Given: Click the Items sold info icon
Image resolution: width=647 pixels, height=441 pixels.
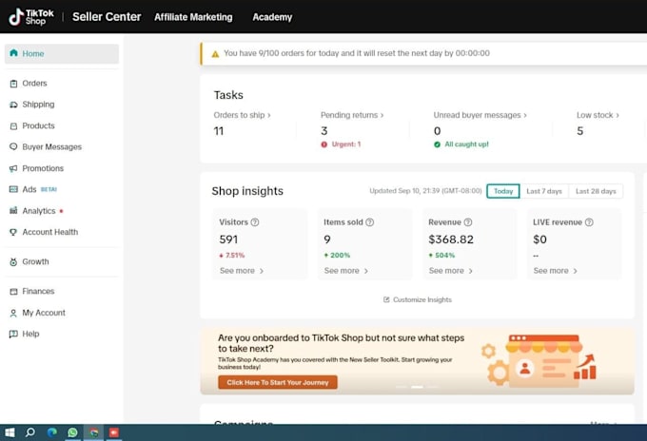Looking at the screenshot, I should click(370, 222).
